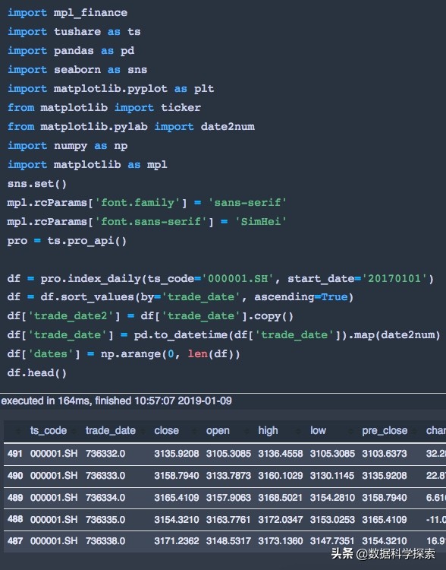Click the 'sns.set()' code line
The width and height of the screenshot is (446, 570).
[x=37, y=184]
